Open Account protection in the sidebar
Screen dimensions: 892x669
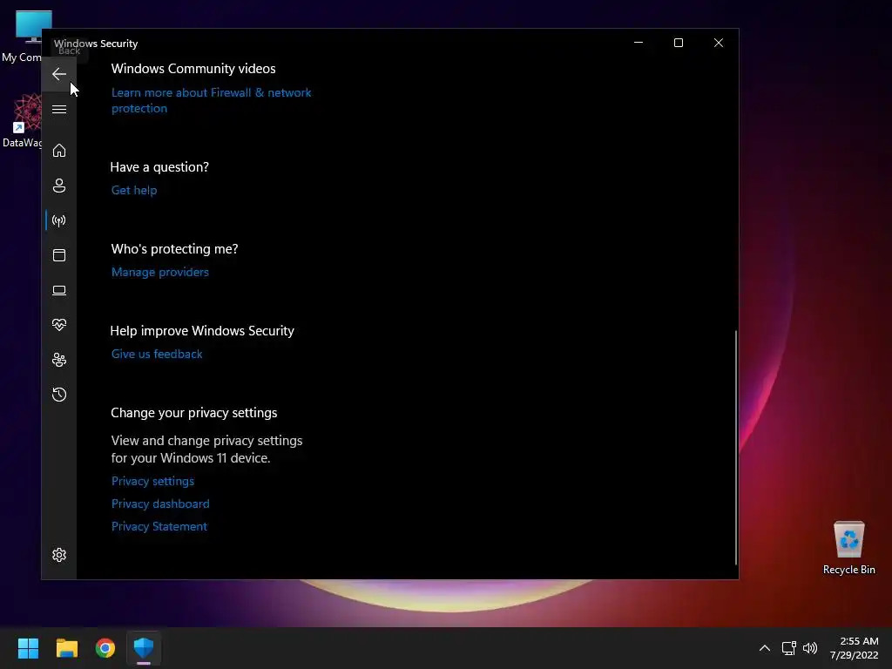59,186
